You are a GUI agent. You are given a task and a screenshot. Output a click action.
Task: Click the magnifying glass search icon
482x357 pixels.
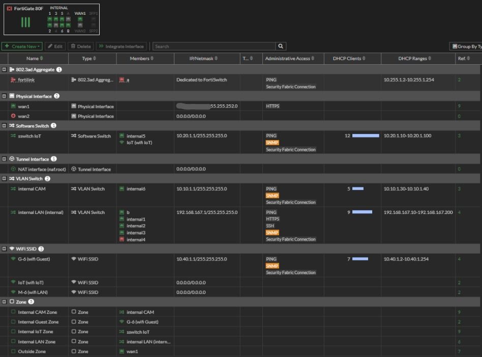tap(281, 46)
